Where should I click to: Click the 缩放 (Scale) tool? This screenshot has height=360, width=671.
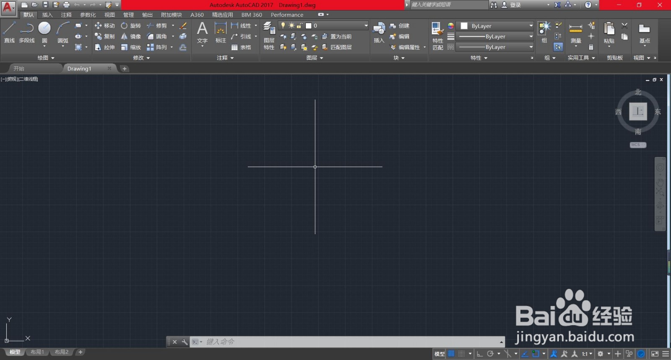pos(131,47)
